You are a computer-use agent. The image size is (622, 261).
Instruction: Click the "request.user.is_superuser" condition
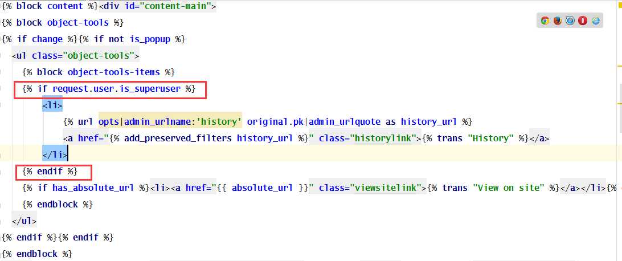point(116,89)
